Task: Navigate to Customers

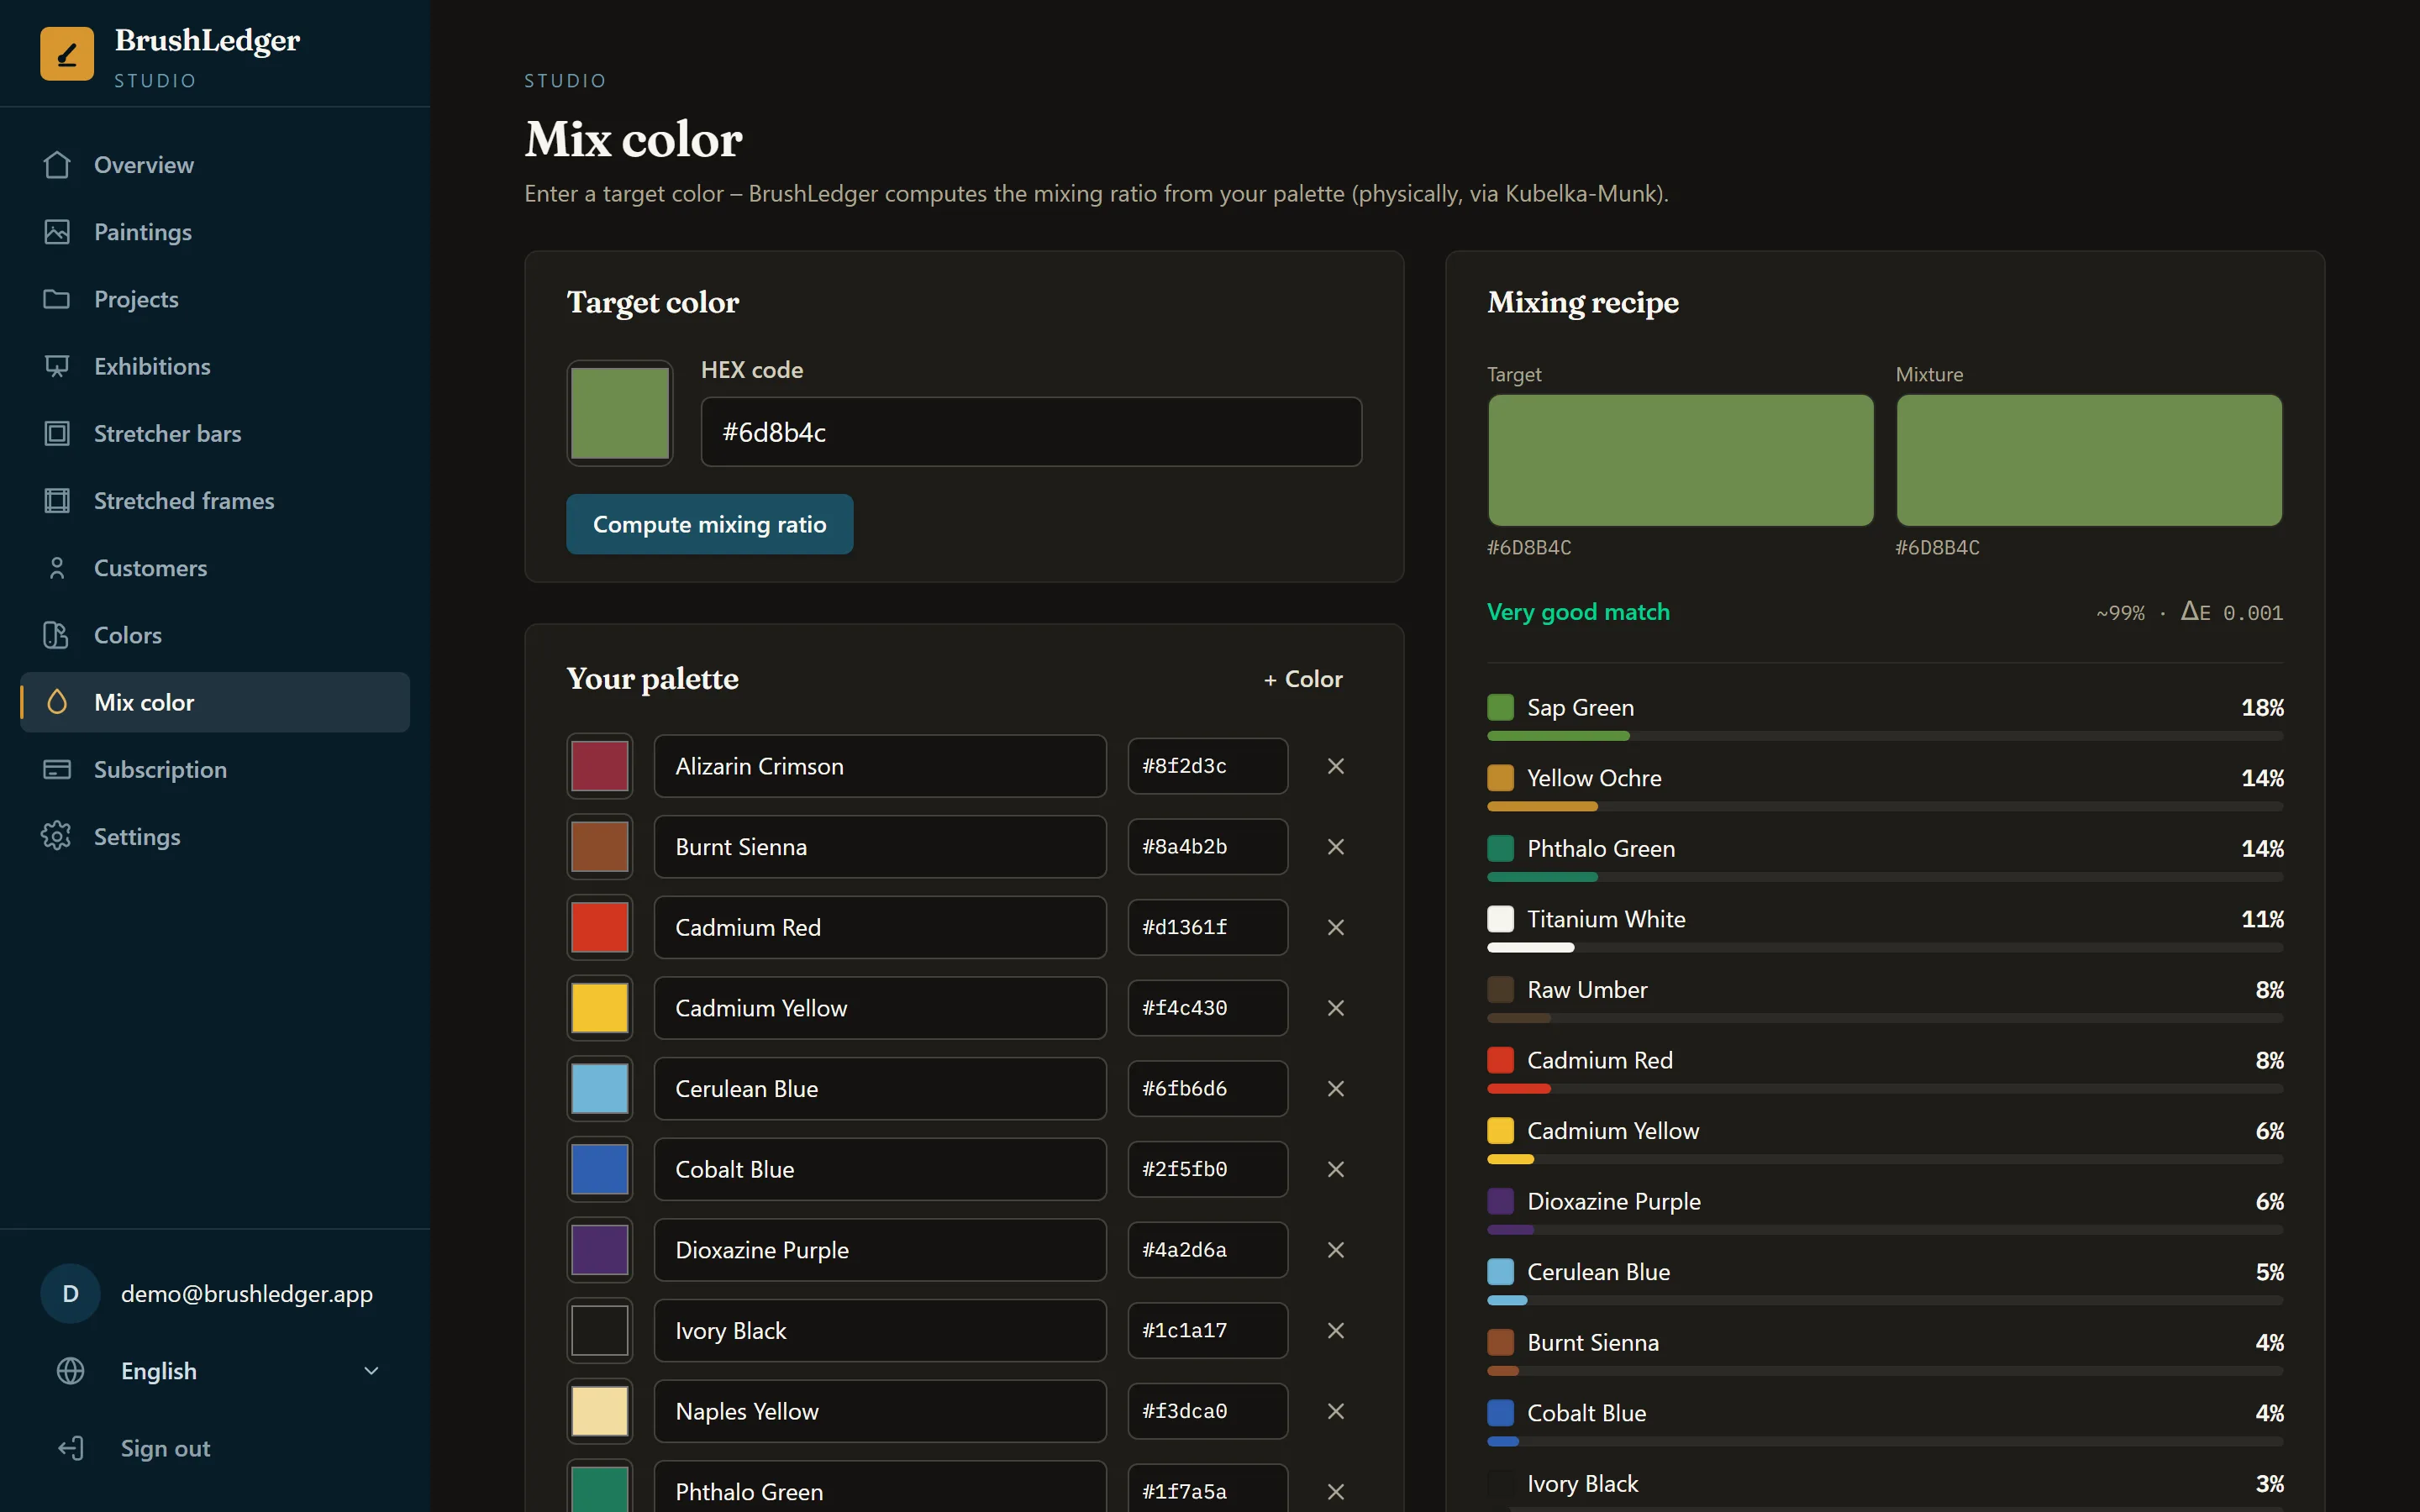Action: [215, 568]
